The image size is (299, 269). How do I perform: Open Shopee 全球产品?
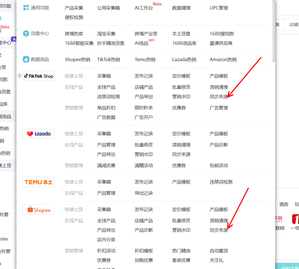[x=106, y=221]
